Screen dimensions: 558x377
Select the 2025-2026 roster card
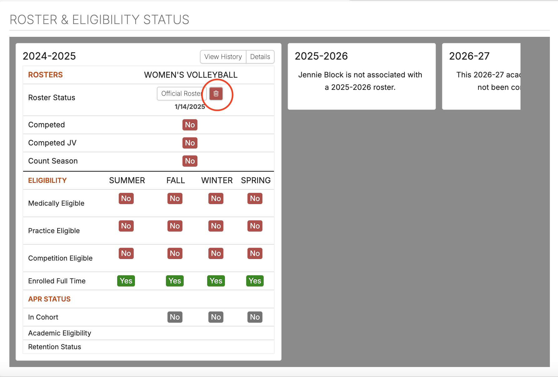click(361, 76)
